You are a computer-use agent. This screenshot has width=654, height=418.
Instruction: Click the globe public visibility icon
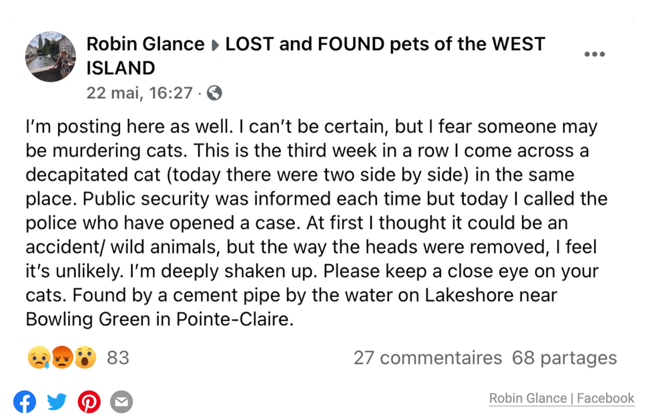(x=214, y=93)
